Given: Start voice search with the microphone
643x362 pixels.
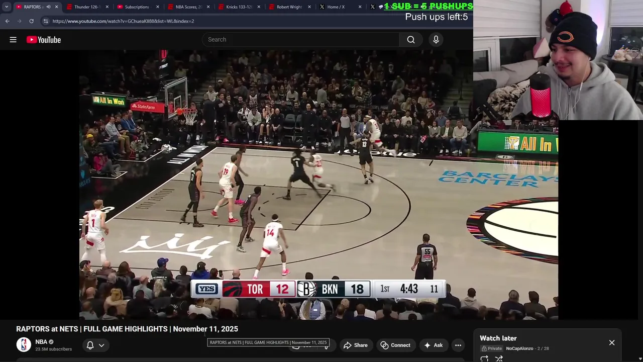Looking at the screenshot, I should [x=436, y=40].
